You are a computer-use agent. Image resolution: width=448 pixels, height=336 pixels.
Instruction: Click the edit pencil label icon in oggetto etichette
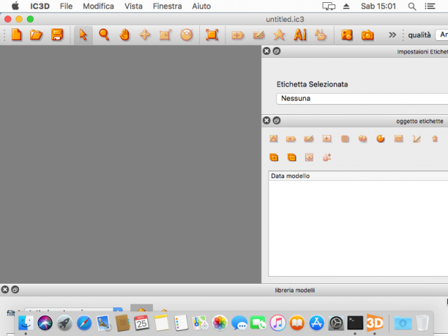point(309,139)
